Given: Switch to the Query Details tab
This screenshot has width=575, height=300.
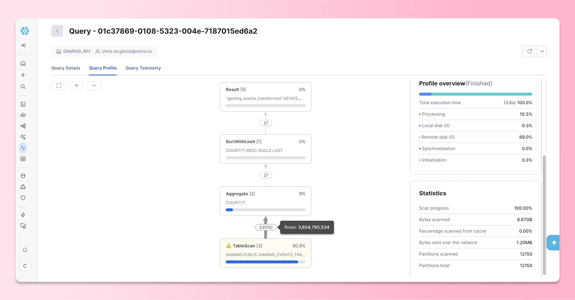Looking at the screenshot, I should coord(66,68).
